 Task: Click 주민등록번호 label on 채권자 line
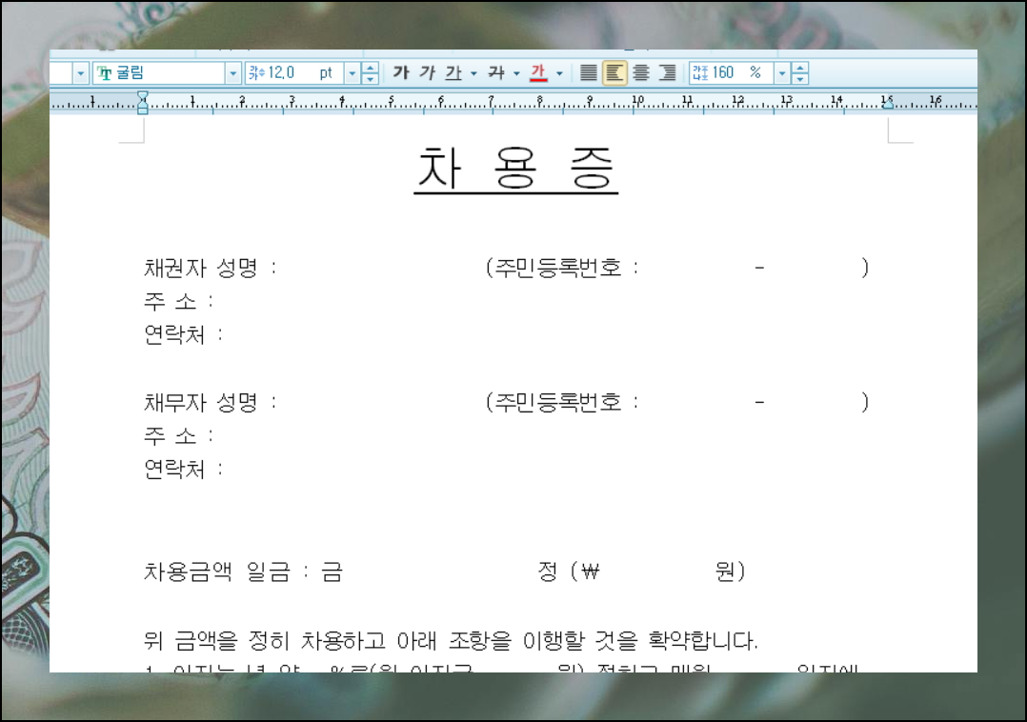557,268
